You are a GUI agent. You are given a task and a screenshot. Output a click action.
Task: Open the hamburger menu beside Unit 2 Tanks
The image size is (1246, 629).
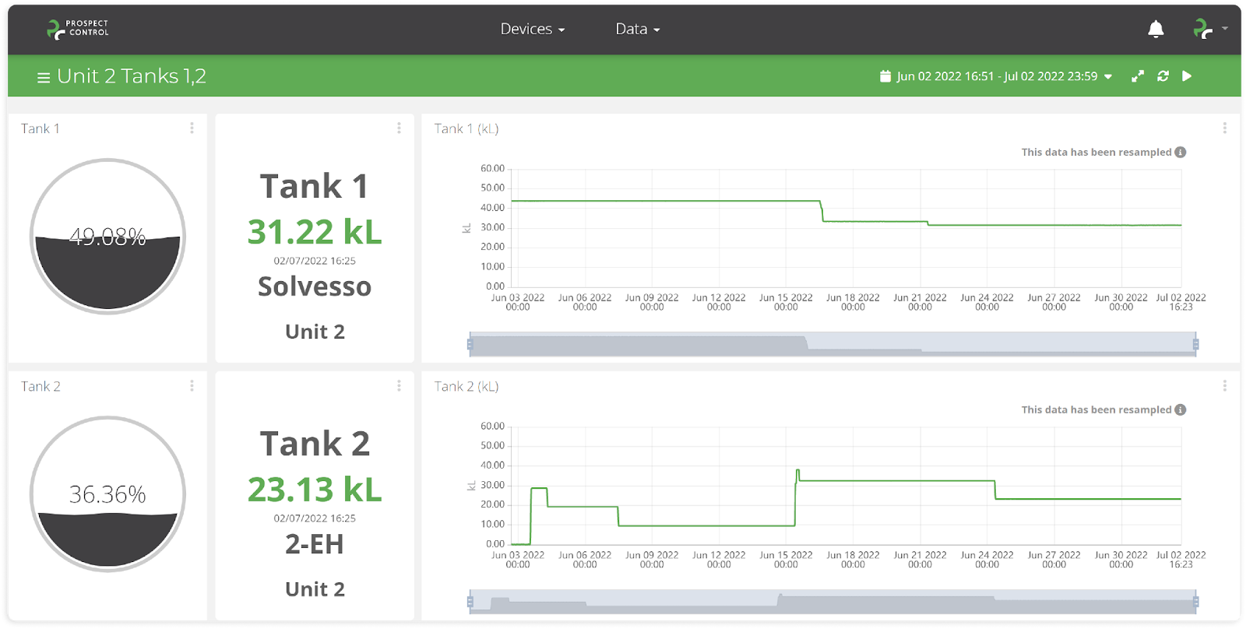click(x=44, y=77)
